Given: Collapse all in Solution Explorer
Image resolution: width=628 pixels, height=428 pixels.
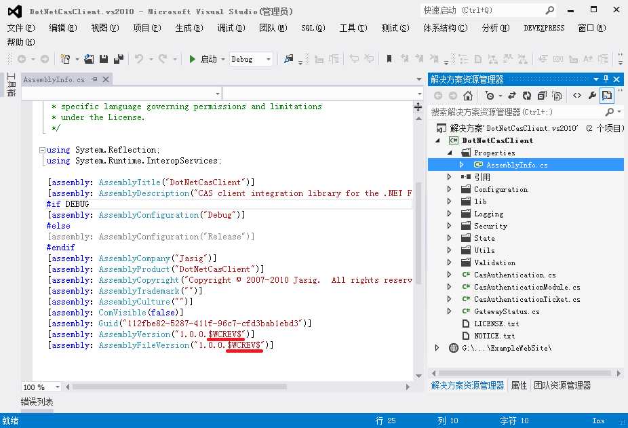Looking at the screenshot, I should point(542,96).
